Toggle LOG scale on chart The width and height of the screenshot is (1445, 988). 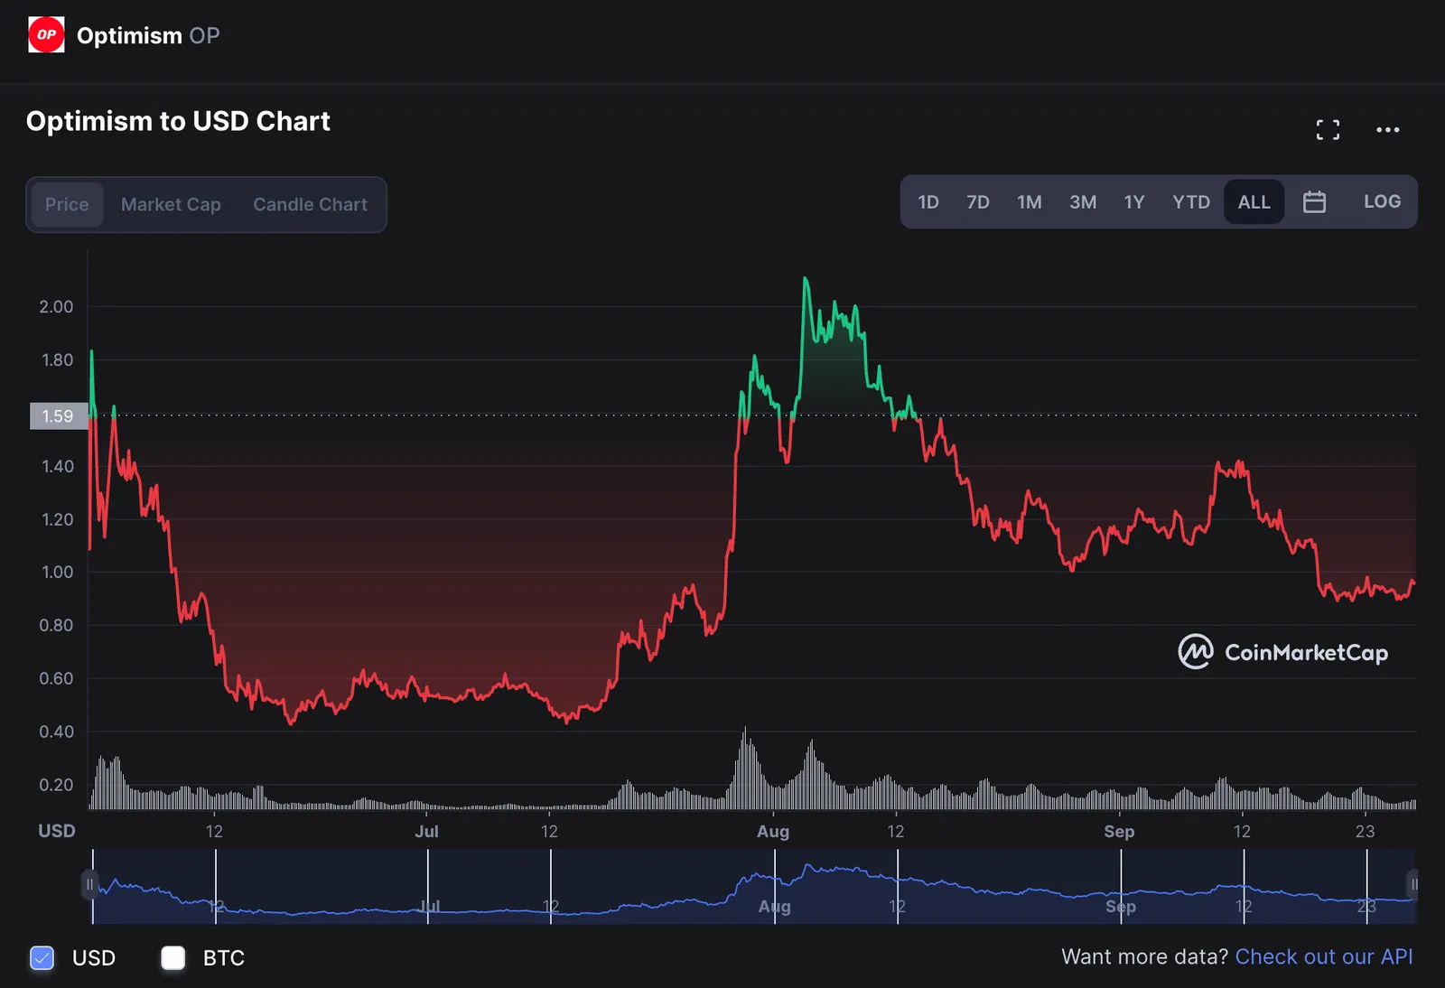click(1382, 201)
